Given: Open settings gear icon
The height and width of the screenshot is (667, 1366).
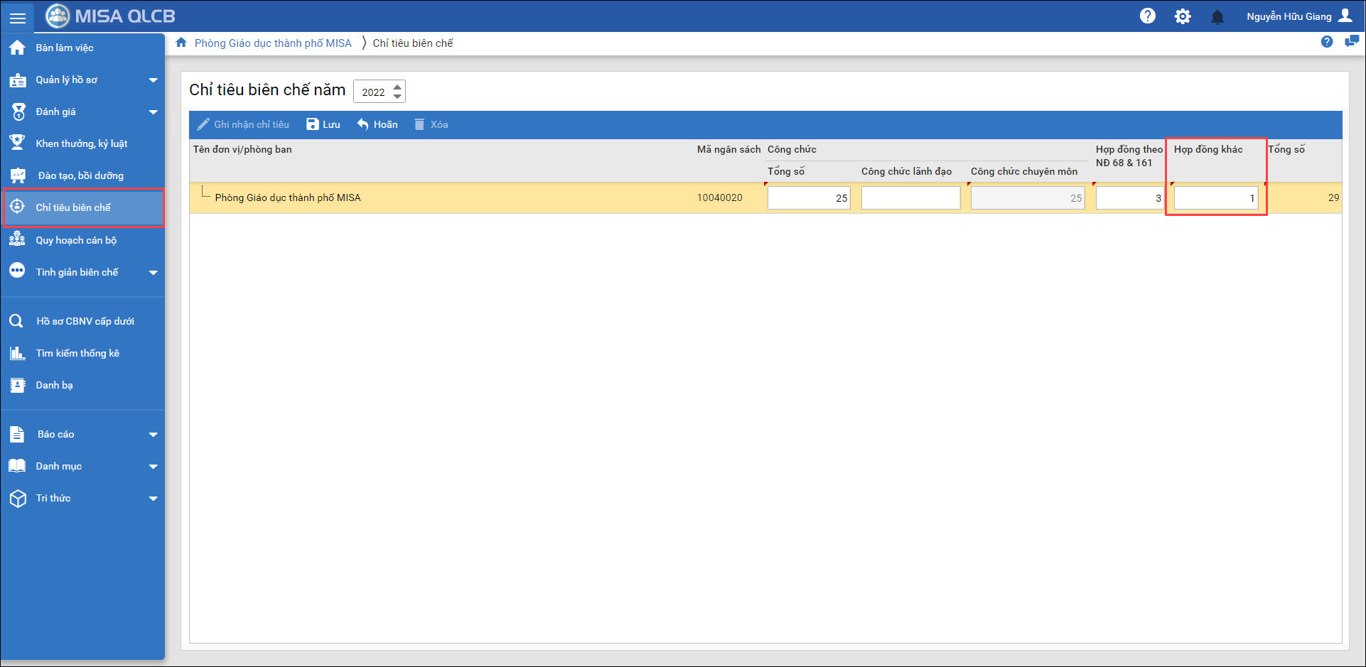Looking at the screenshot, I should 1183,16.
